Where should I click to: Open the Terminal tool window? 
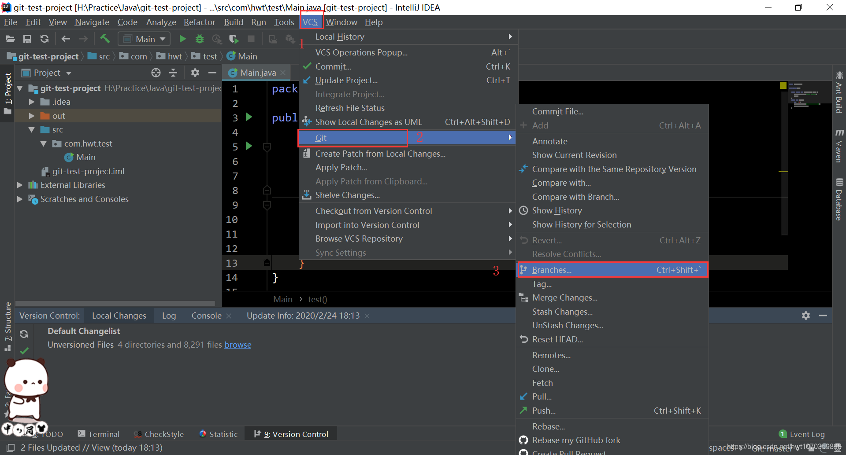coord(99,434)
